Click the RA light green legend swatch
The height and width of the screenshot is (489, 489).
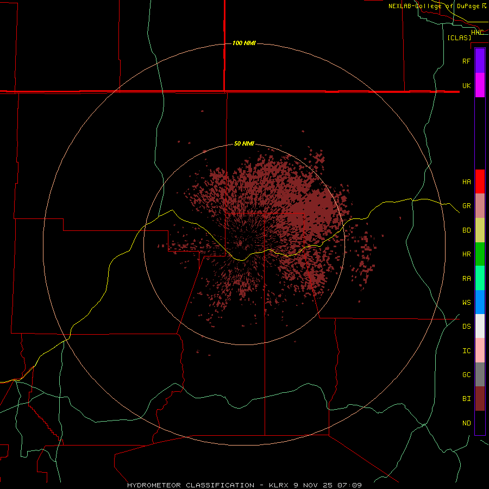(x=480, y=278)
